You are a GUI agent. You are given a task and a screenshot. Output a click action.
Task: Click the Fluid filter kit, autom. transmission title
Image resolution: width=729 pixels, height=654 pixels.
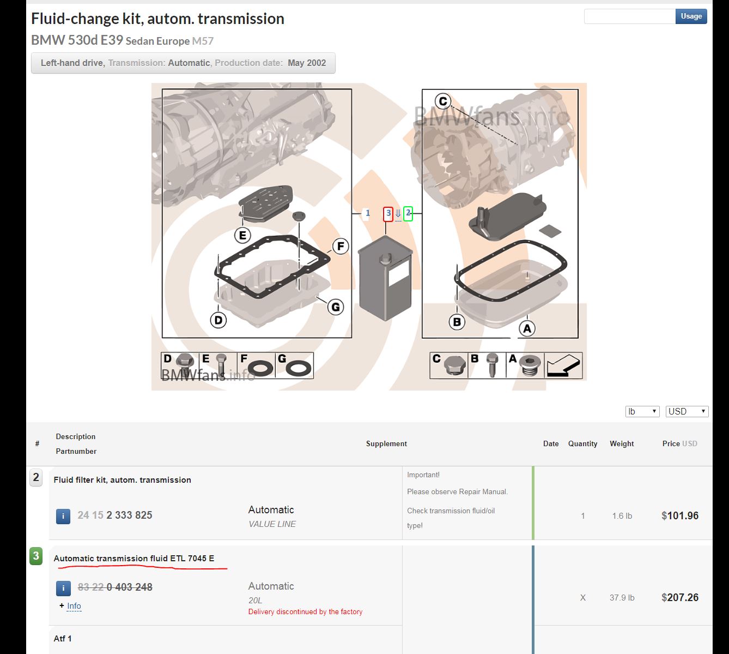tap(123, 480)
